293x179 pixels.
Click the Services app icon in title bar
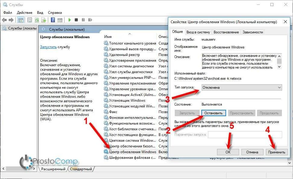5,5
